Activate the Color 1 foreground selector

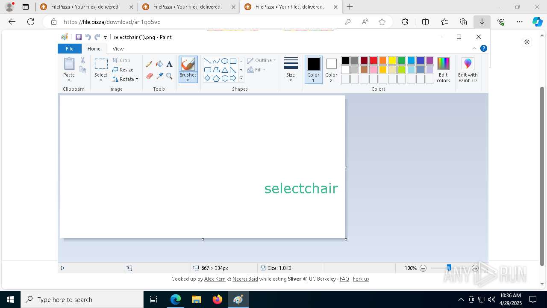click(313, 70)
